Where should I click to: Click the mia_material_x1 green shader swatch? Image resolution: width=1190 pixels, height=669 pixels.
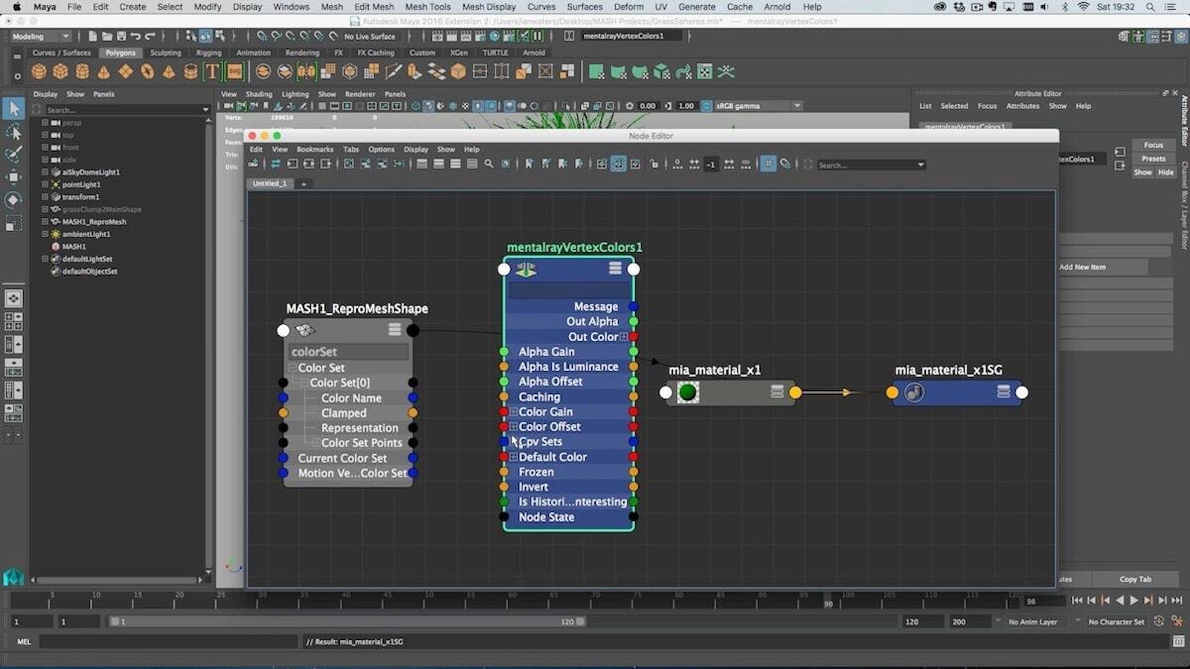688,392
